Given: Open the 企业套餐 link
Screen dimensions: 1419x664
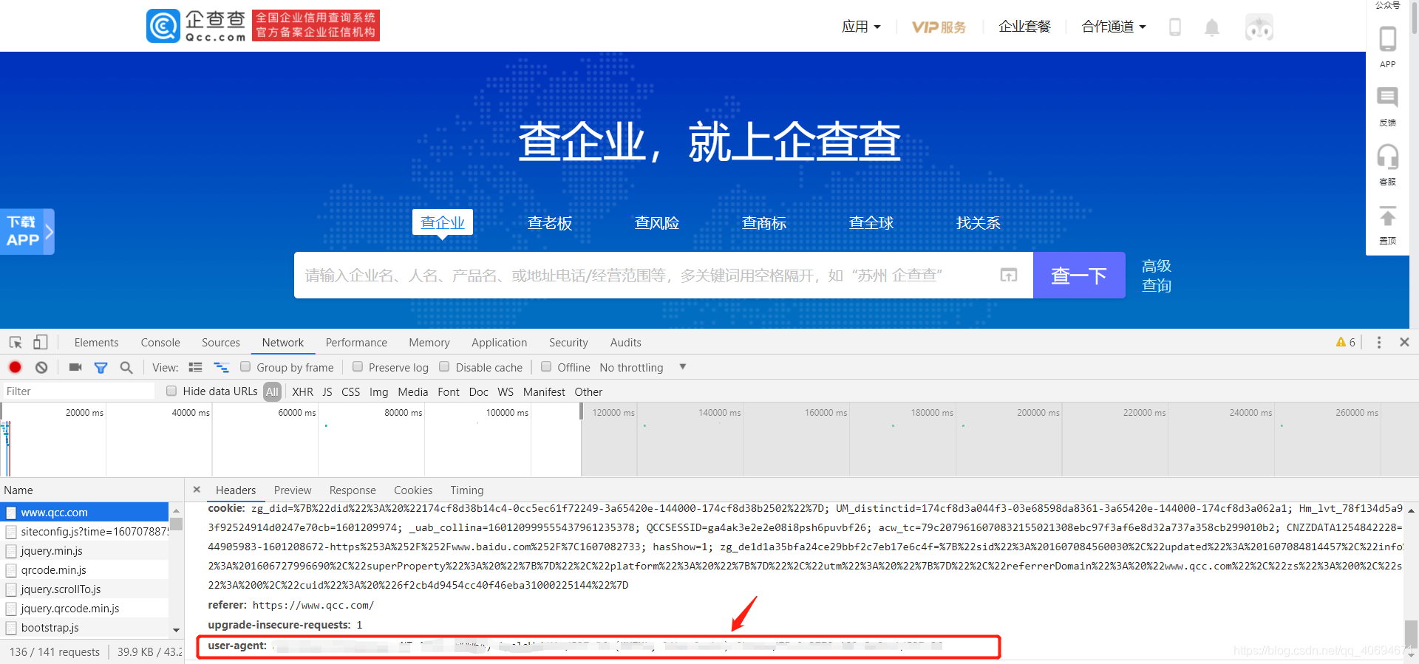Looking at the screenshot, I should (x=1024, y=27).
